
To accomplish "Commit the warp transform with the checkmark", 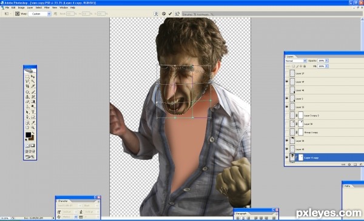I will (x=170, y=14).
